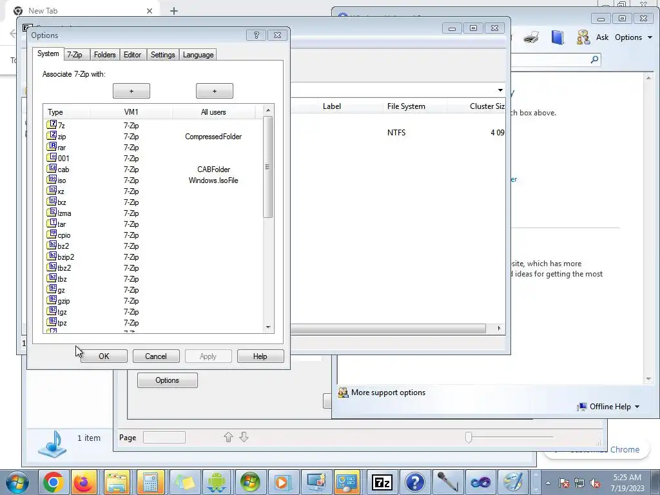
Task: Open the help question mark taskbar icon
Action: [414, 482]
